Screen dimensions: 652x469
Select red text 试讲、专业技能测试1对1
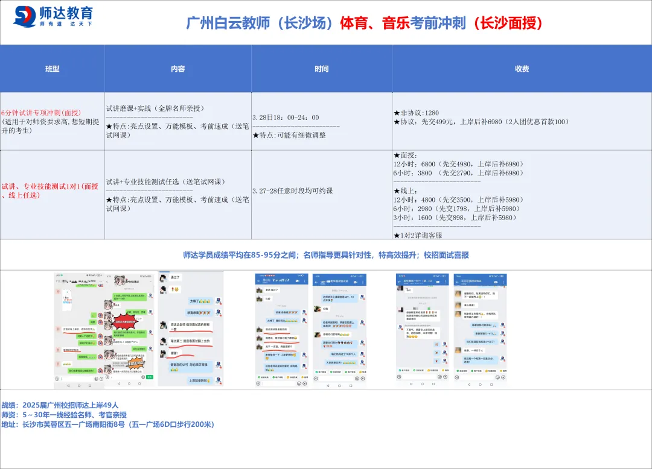tap(50, 190)
